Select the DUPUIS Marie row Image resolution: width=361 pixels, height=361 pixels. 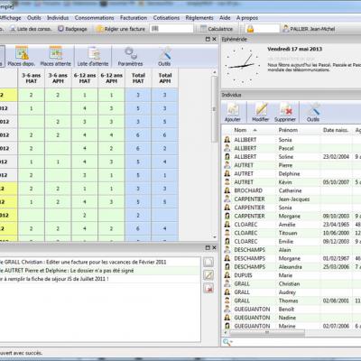tap(292, 275)
